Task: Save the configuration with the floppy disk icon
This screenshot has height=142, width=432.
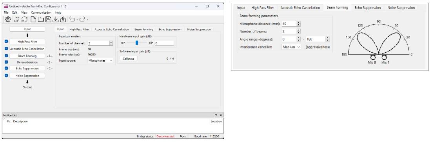Action: 48,19
